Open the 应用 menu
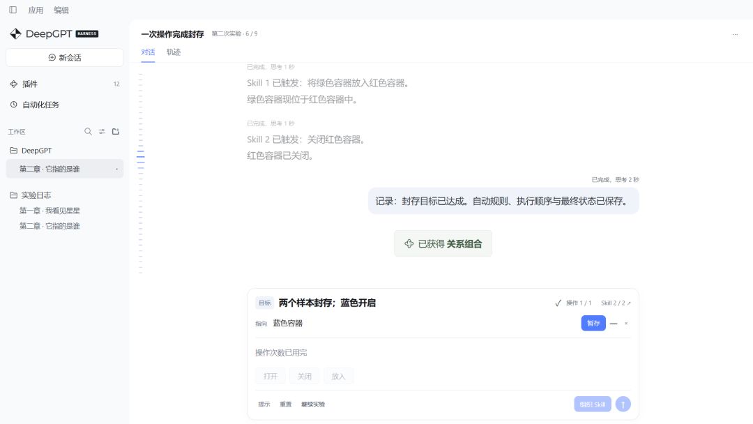The height and width of the screenshot is (424, 753). [x=36, y=10]
